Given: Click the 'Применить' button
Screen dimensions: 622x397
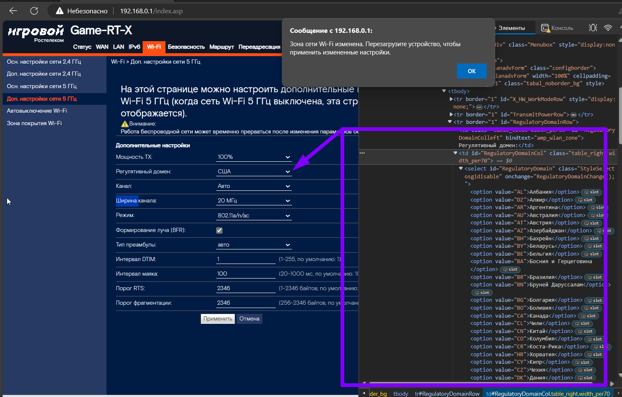Looking at the screenshot, I should pyautogui.click(x=218, y=319).
